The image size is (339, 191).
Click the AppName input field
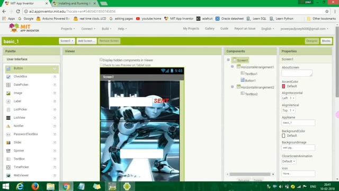pos(298,123)
